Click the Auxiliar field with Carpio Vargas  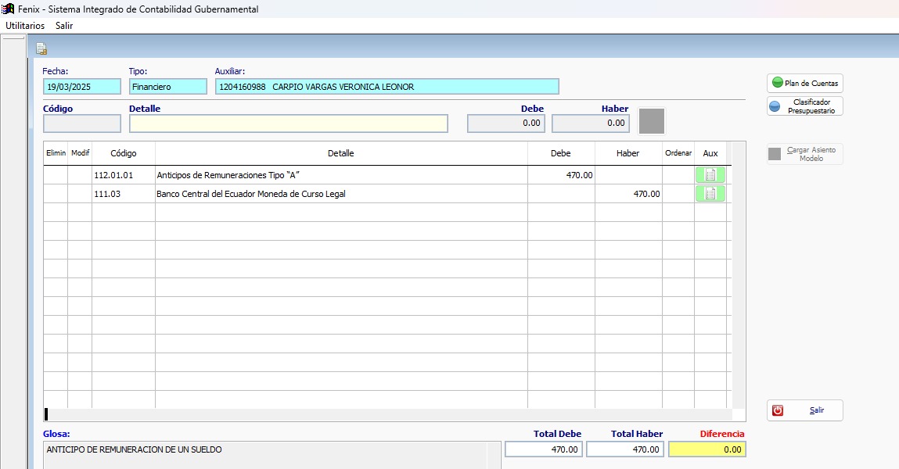(x=387, y=87)
